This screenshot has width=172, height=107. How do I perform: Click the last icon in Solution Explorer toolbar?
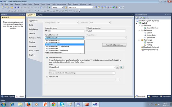coord(147,18)
